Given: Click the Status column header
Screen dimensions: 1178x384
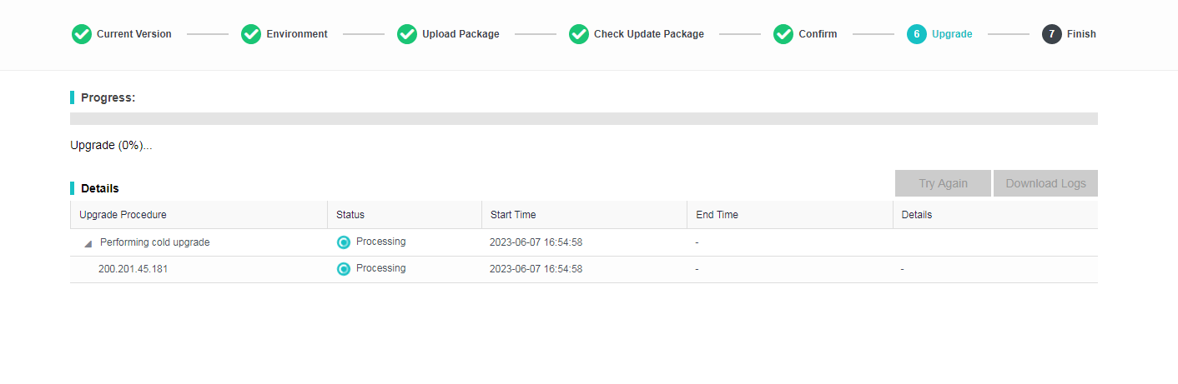Looking at the screenshot, I should point(350,215).
